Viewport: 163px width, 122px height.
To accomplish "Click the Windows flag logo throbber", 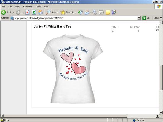I will tap(159, 7).
